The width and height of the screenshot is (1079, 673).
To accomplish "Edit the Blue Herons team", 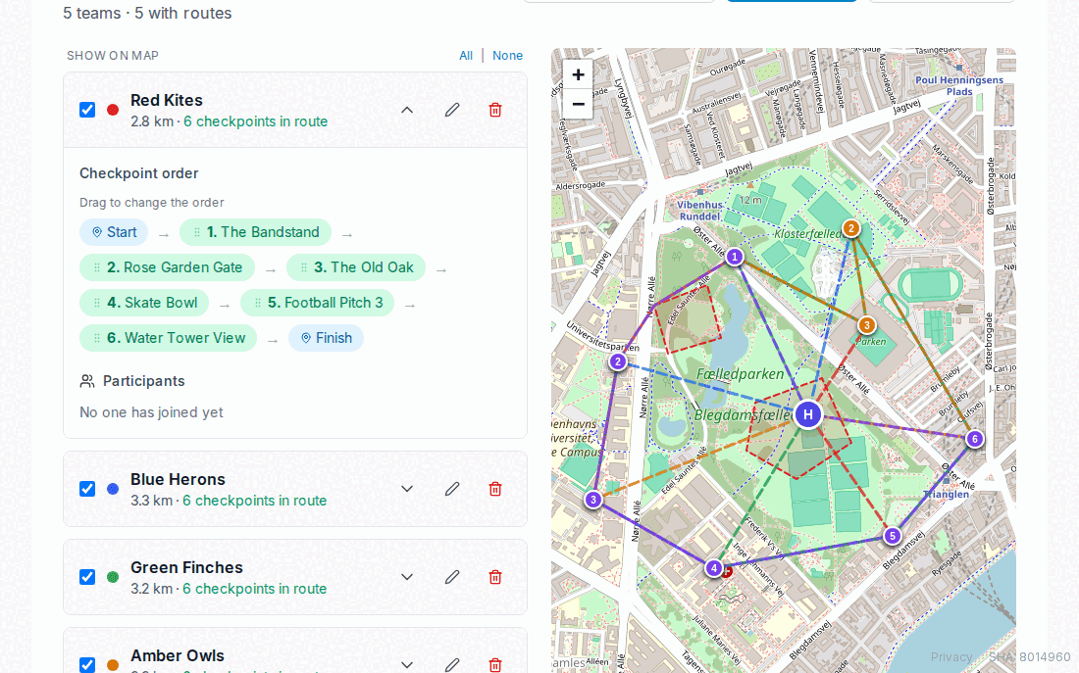I will pyautogui.click(x=452, y=489).
